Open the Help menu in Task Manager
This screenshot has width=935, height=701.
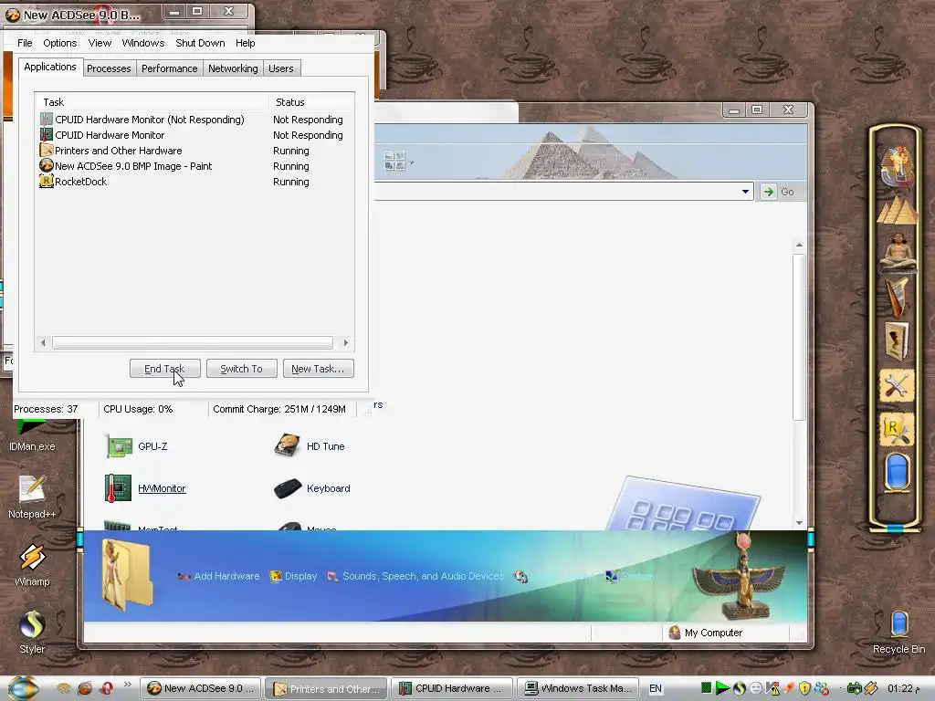pos(245,43)
